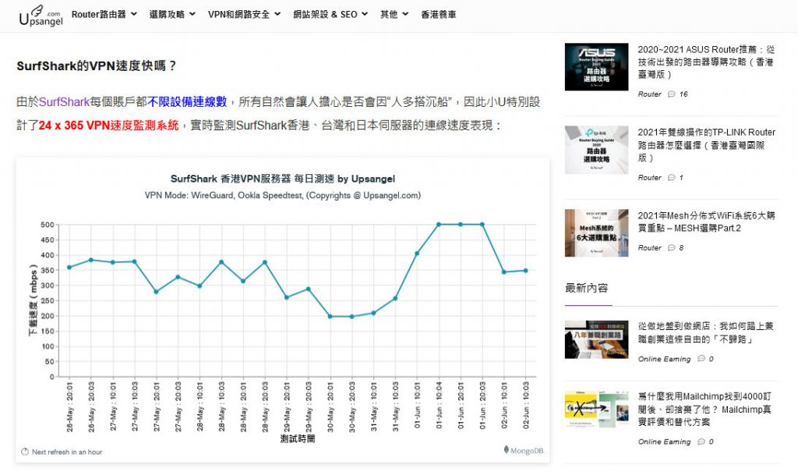798x472 pixels.
Task: Open the 八年兼職創業路 article thumbnail
Action: 596,340
